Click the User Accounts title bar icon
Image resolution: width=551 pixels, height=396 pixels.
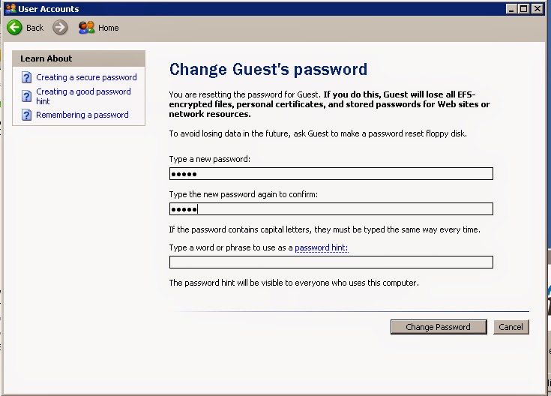[x=10, y=9]
